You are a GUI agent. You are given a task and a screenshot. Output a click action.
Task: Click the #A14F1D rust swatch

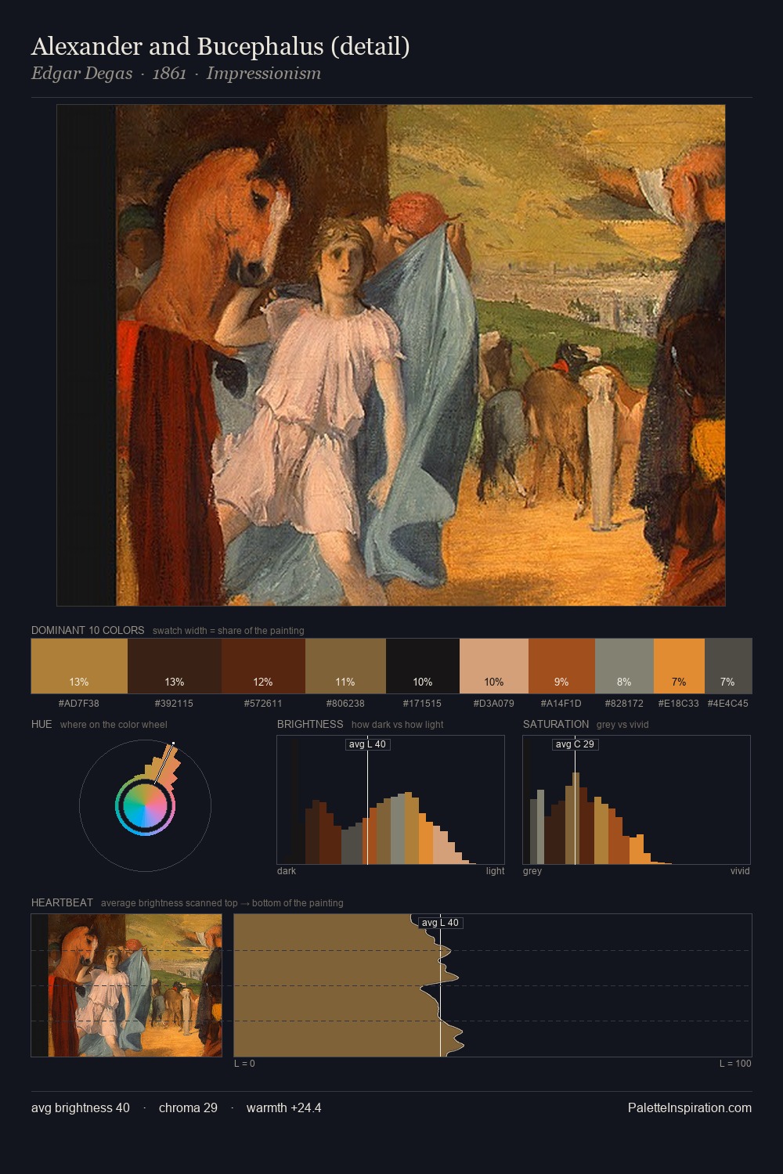[x=561, y=666]
